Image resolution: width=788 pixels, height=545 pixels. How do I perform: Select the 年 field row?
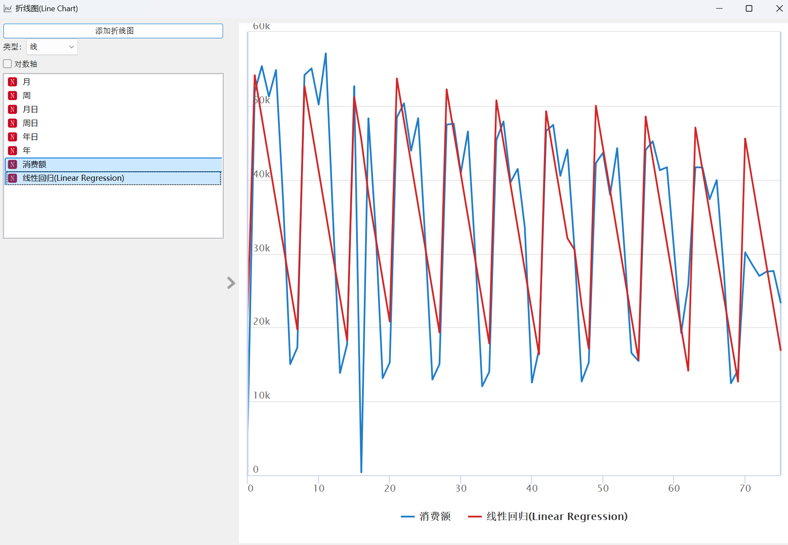click(113, 151)
